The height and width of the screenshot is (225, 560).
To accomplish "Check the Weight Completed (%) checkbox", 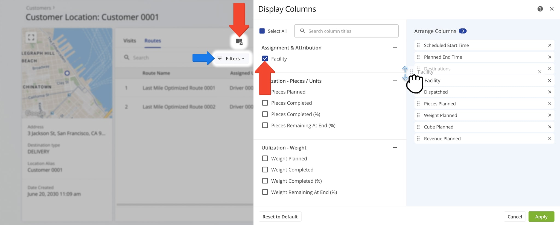I will (x=265, y=181).
